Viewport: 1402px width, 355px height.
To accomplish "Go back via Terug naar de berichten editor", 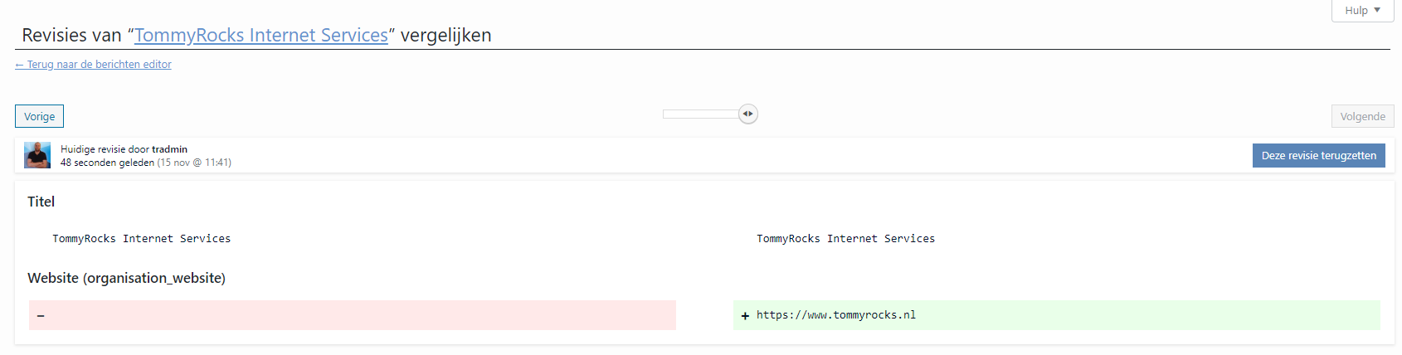I will tap(93, 64).
